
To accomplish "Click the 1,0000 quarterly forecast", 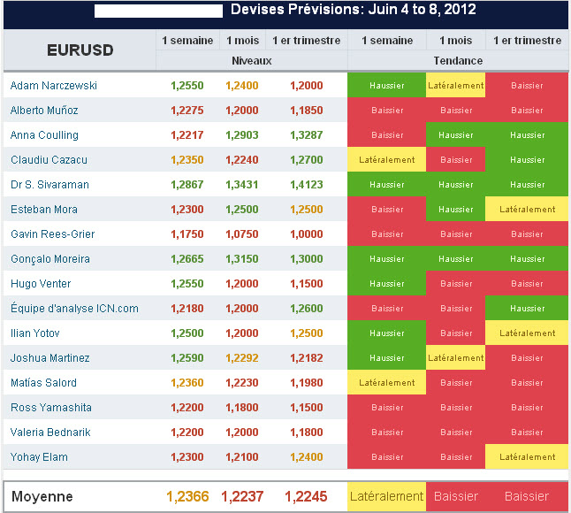I will pos(306,234).
